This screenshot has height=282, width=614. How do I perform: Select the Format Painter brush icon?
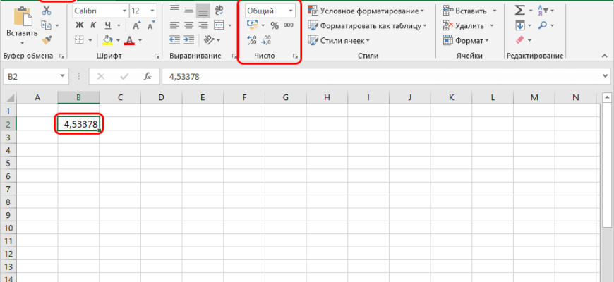pos(47,39)
